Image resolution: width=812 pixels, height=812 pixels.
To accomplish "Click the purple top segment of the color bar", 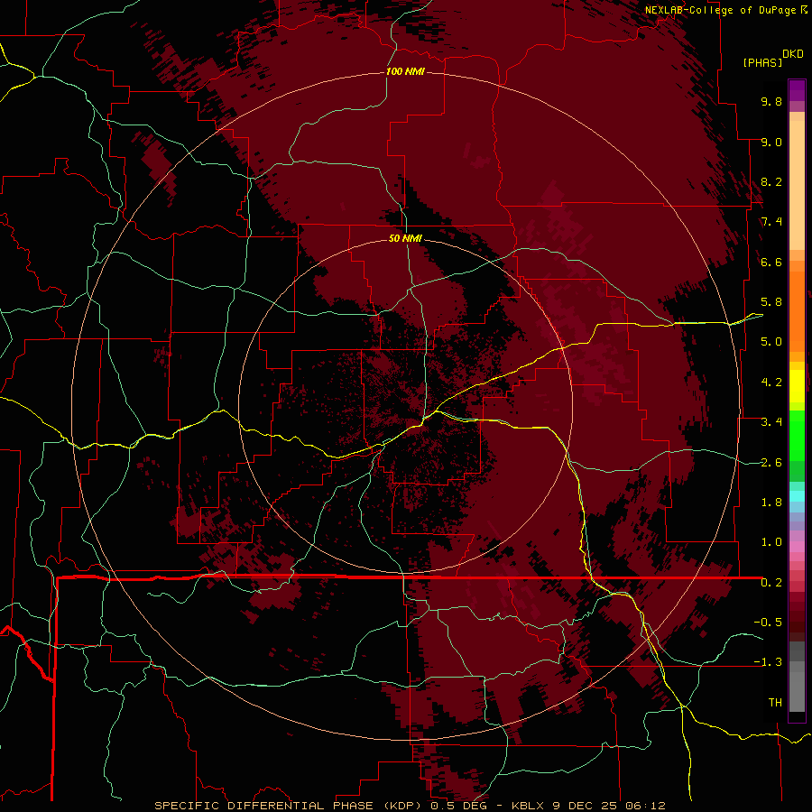I will click(797, 90).
